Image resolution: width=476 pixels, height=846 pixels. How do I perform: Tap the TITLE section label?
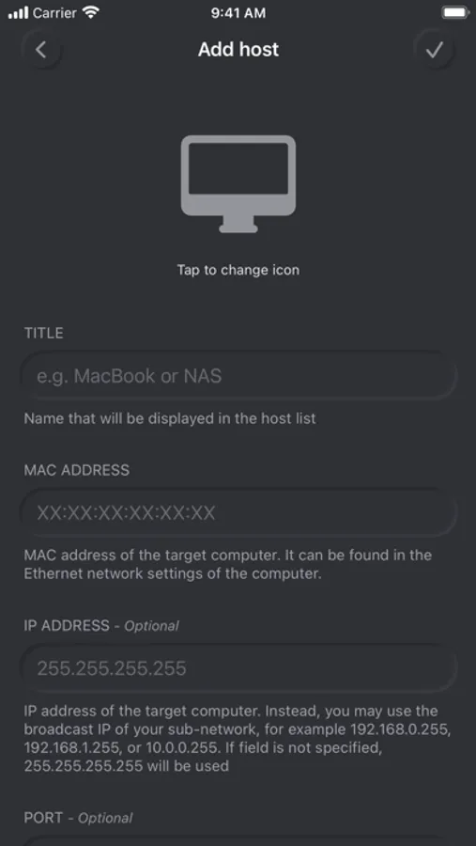pos(44,333)
